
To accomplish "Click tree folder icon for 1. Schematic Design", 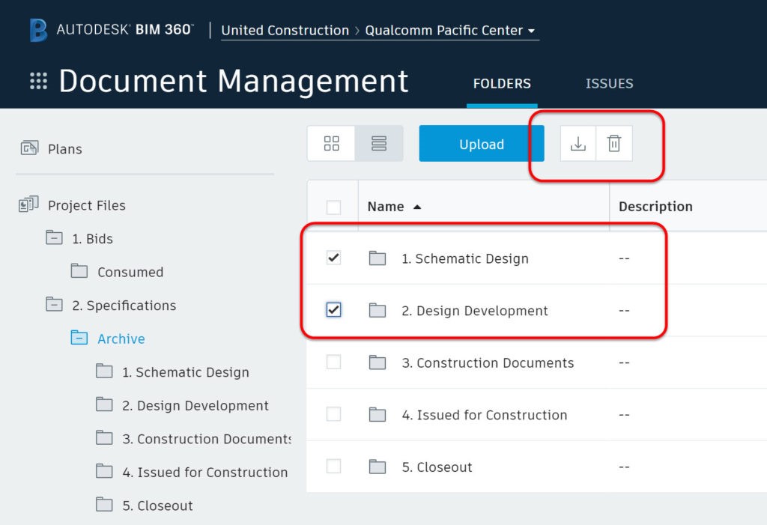I will [x=104, y=371].
